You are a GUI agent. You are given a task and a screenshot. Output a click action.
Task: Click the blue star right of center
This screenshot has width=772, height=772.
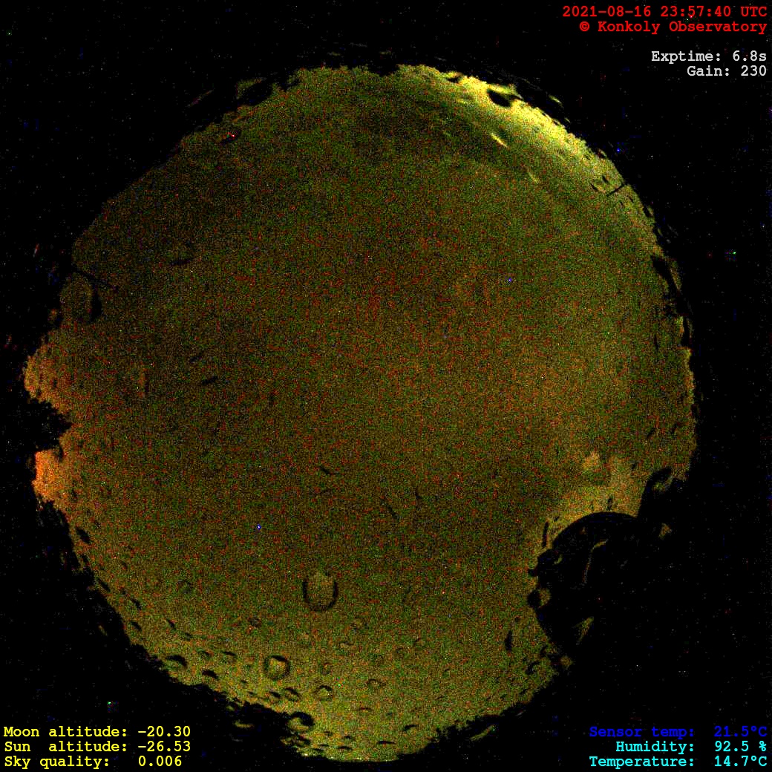point(509,281)
